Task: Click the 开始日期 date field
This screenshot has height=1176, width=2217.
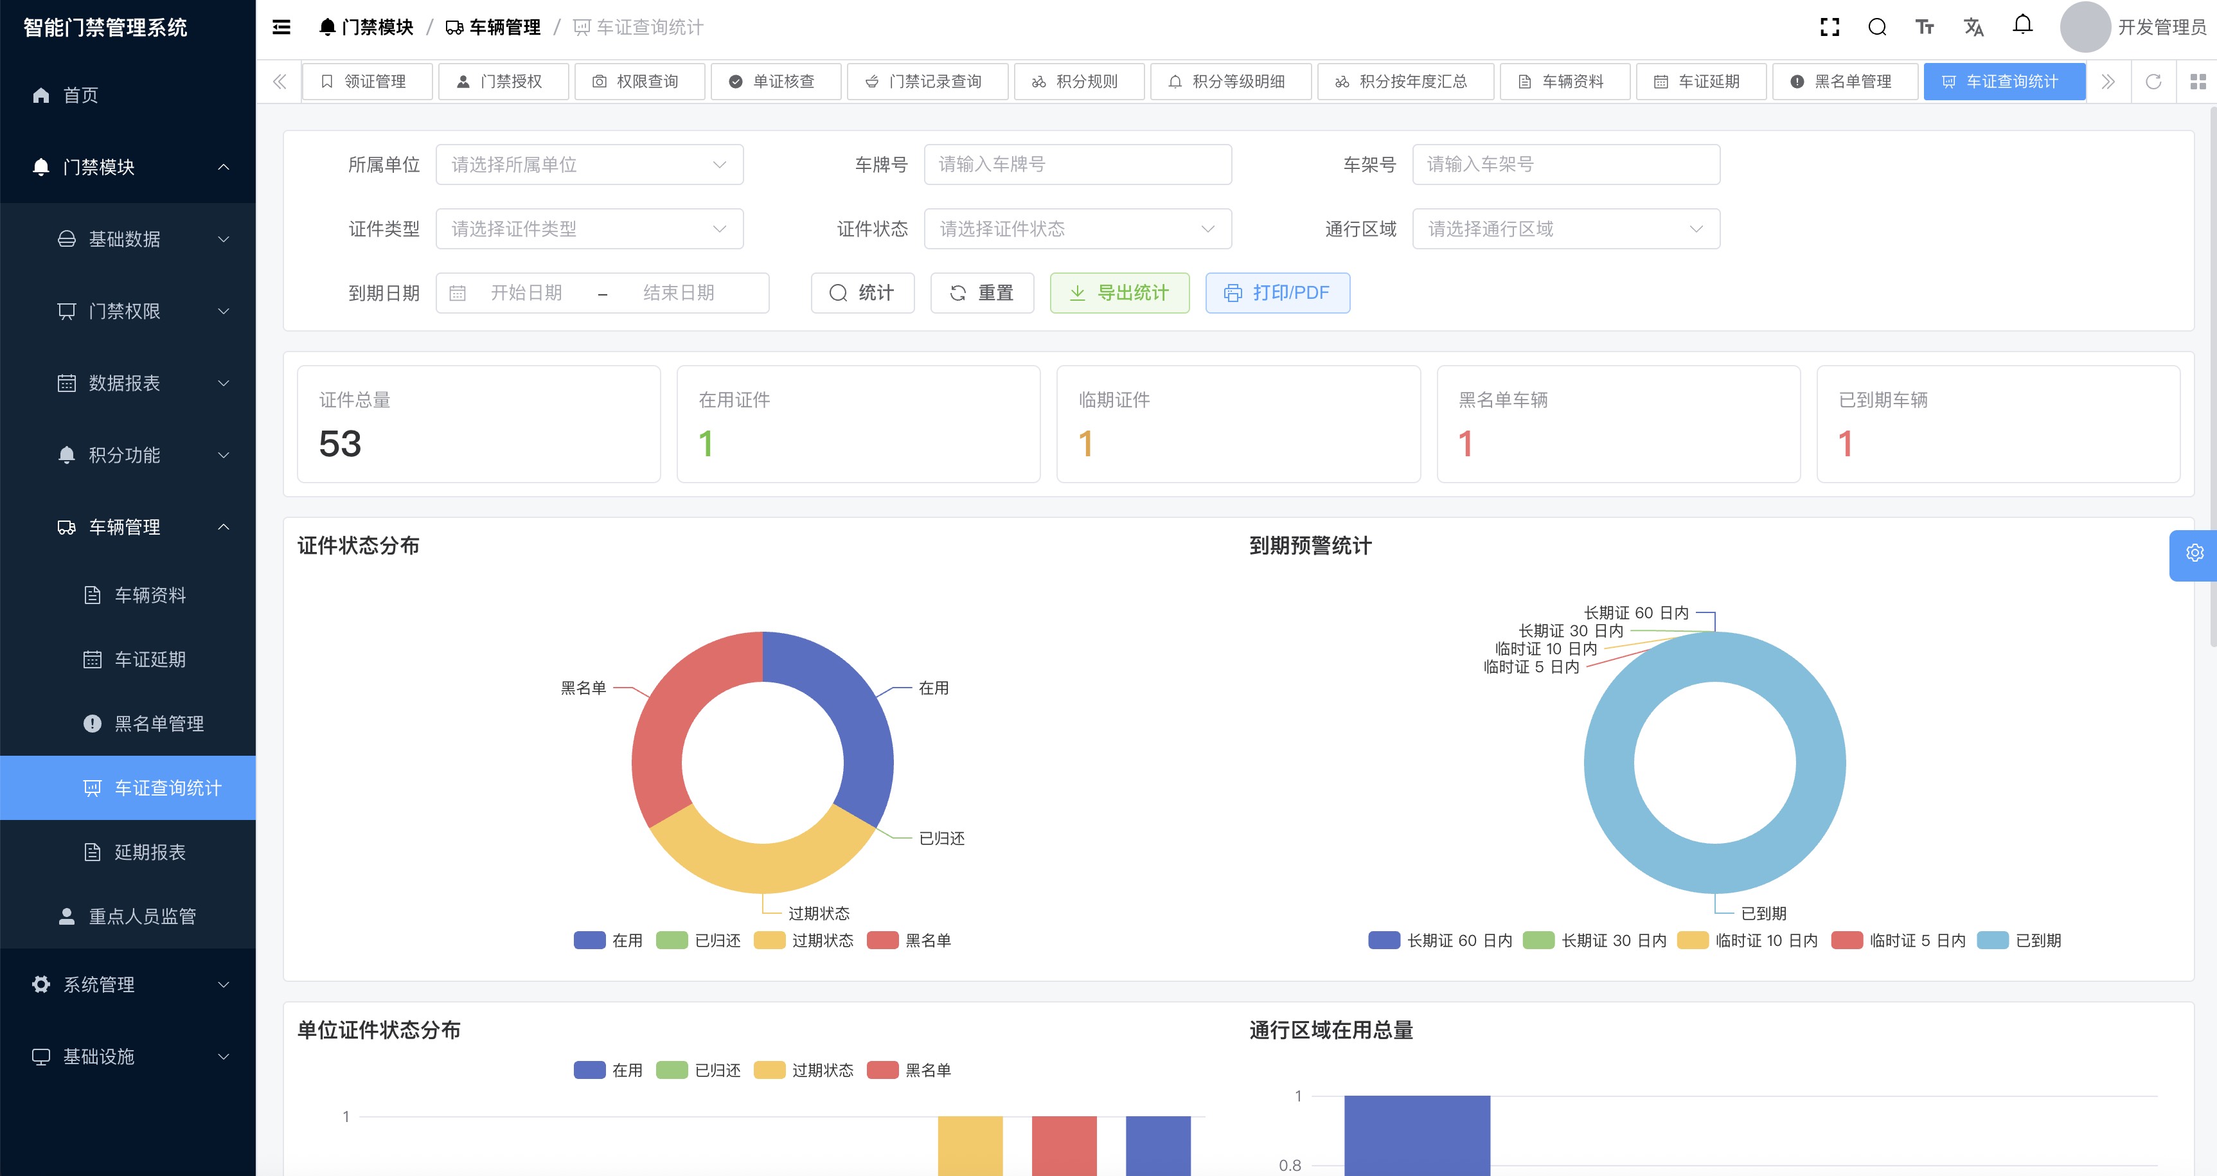Action: click(x=527, y=294)
